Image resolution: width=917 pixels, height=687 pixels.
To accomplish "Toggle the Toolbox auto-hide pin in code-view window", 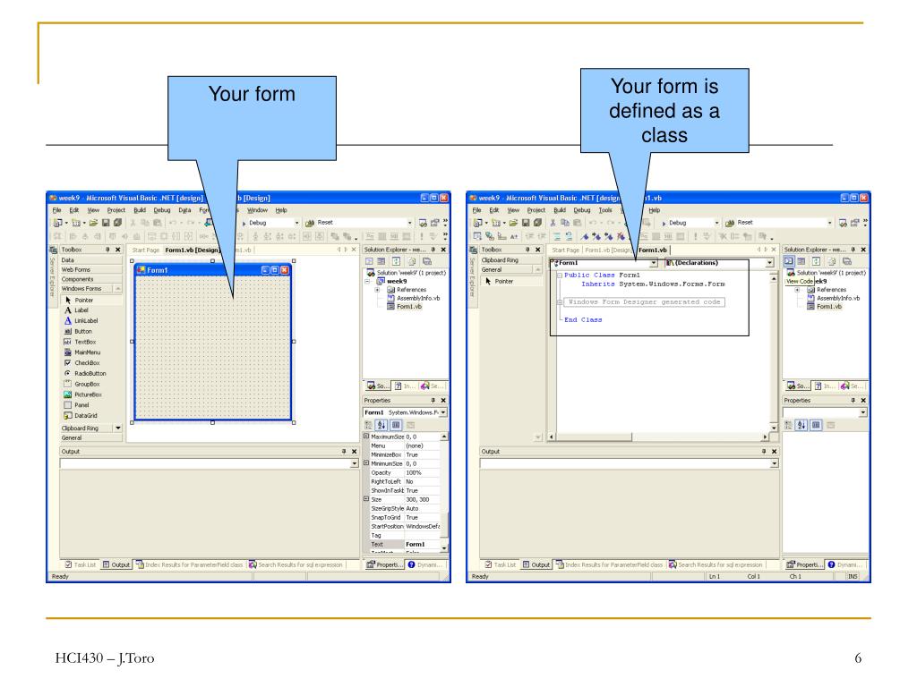I will tap(527, 250).
